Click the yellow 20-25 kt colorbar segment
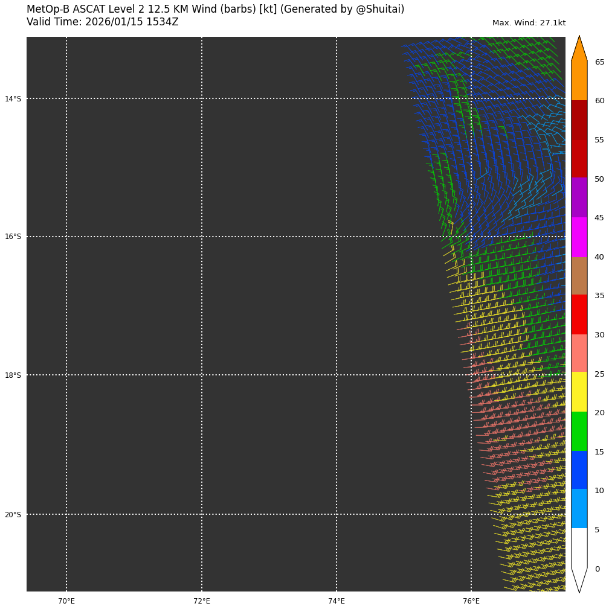 (579, 392)
